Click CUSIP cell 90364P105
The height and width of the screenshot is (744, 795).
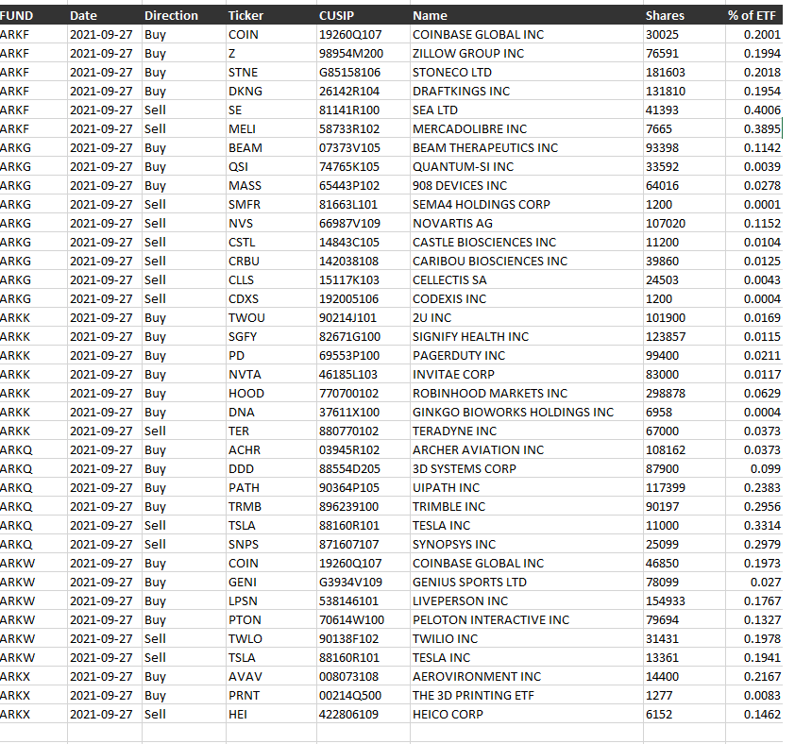click(x=348, y=487)
